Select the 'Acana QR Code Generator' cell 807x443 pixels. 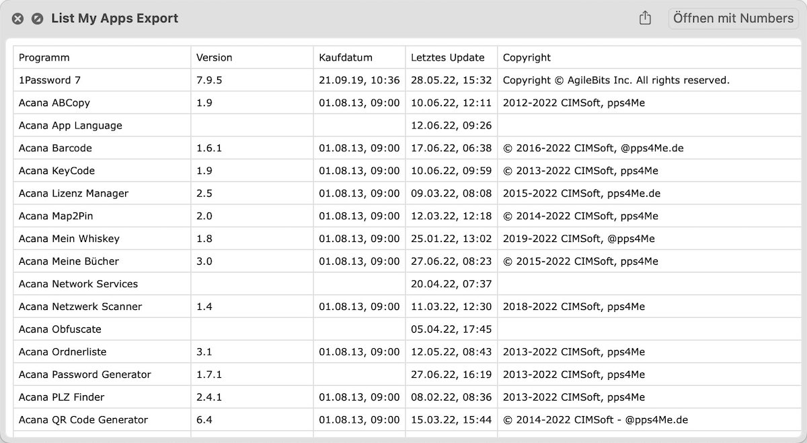pos(102,419)
